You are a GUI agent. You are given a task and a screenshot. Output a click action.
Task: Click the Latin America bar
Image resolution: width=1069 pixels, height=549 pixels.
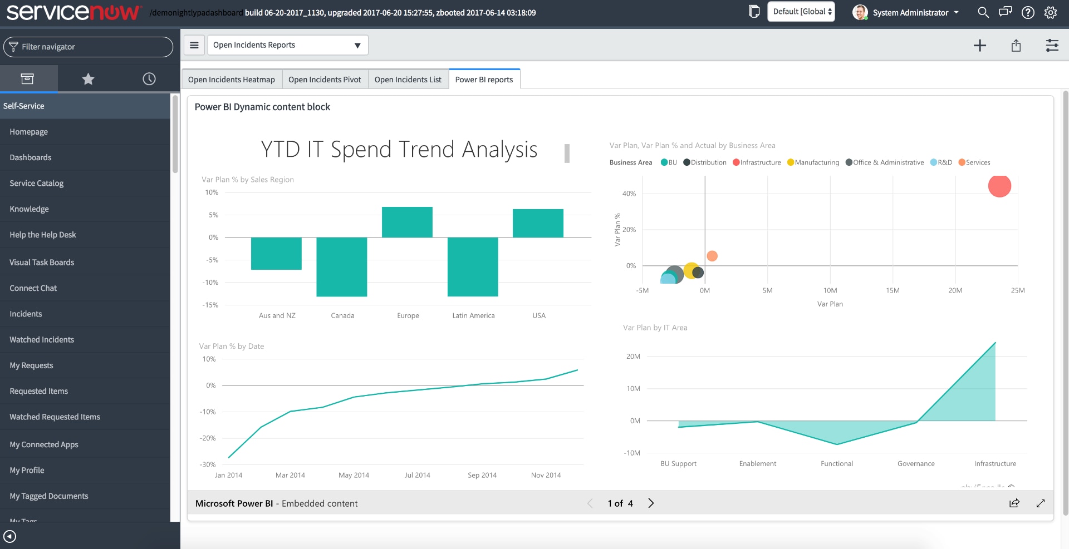[473, 267]
